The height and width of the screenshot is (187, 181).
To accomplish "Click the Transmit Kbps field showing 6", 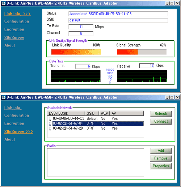I will click(x=83, y=66).
